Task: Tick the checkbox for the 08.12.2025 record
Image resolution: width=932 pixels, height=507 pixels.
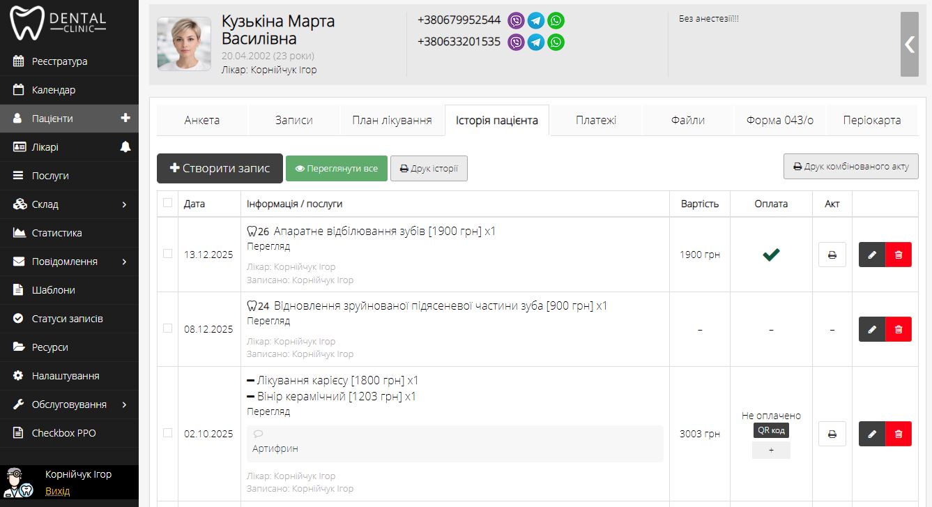Action: (x=167, y=328)
